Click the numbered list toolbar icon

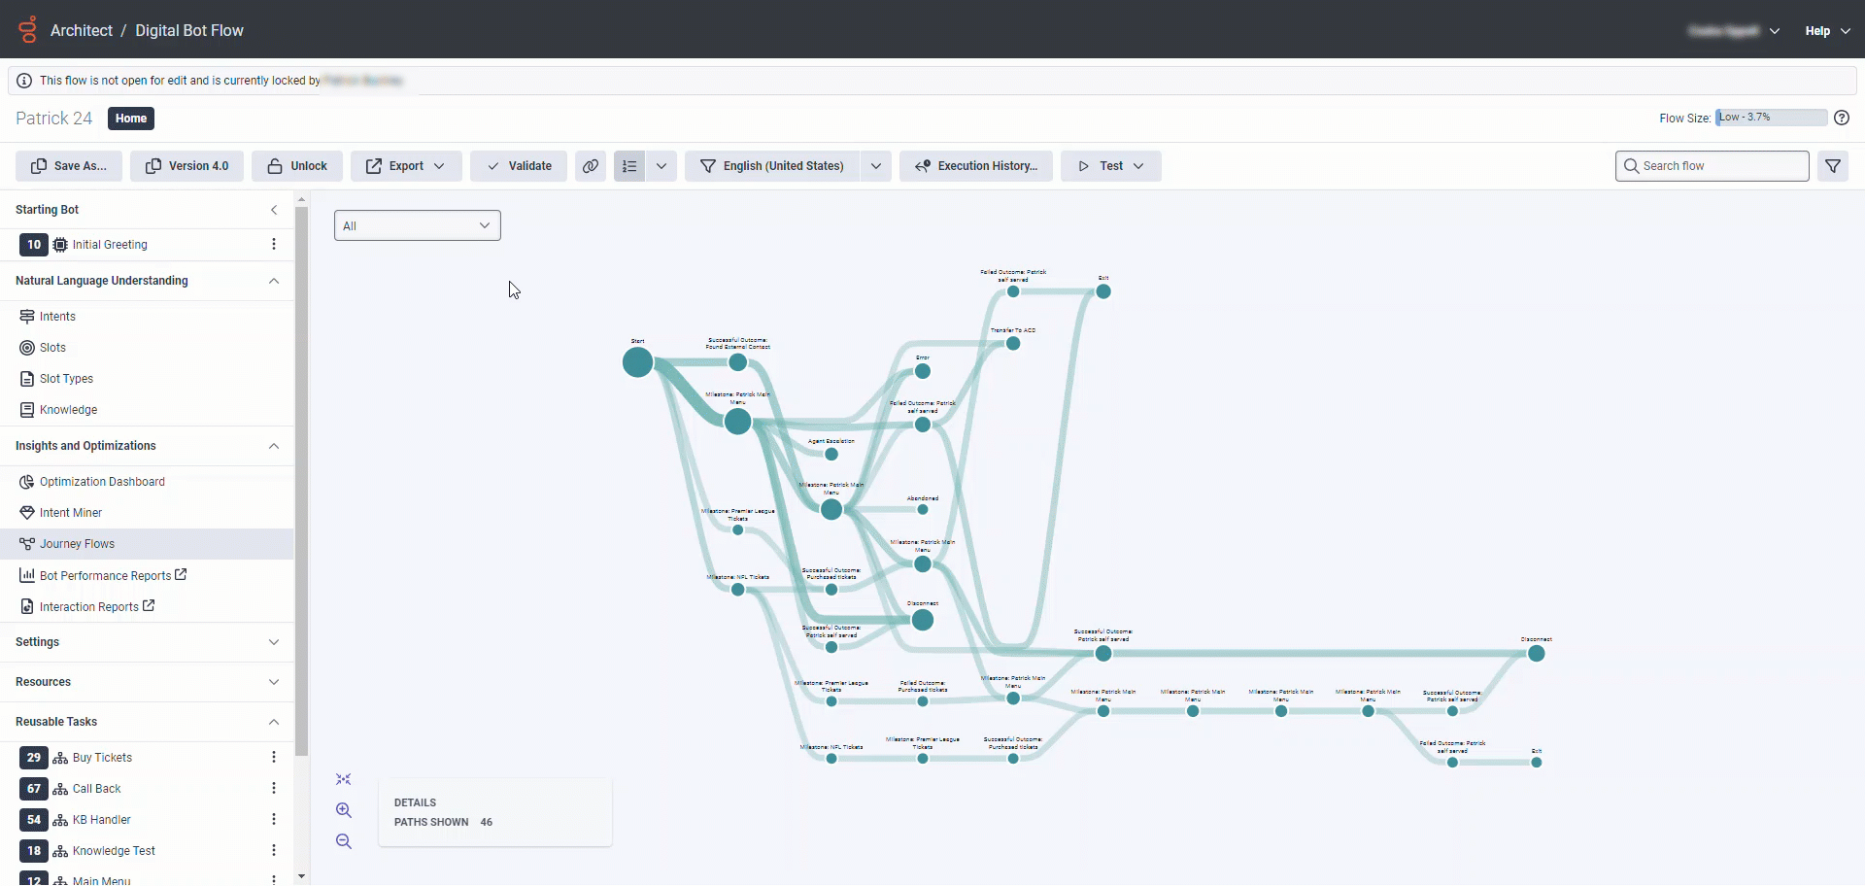pyautogui.click(x=629, y=166)
